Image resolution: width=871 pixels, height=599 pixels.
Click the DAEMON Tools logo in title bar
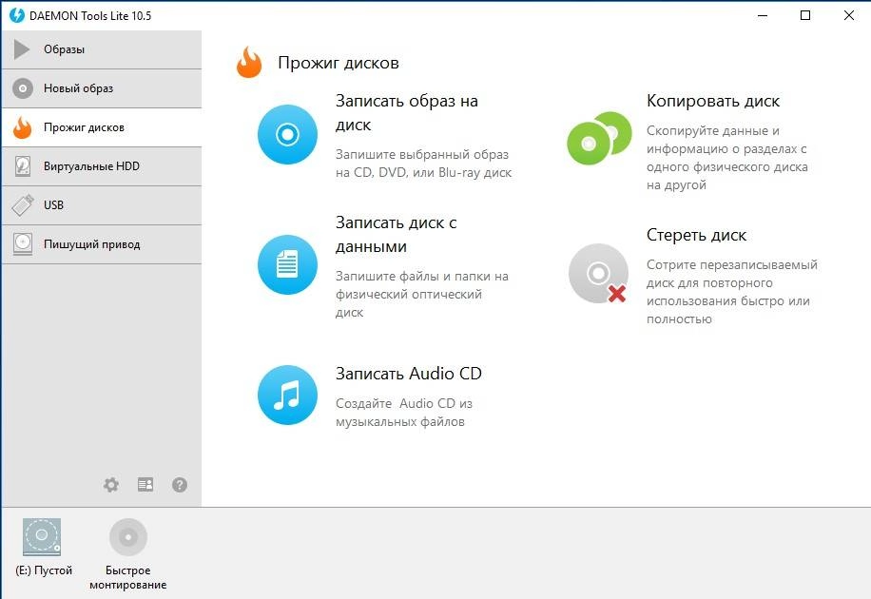(17, 15)
